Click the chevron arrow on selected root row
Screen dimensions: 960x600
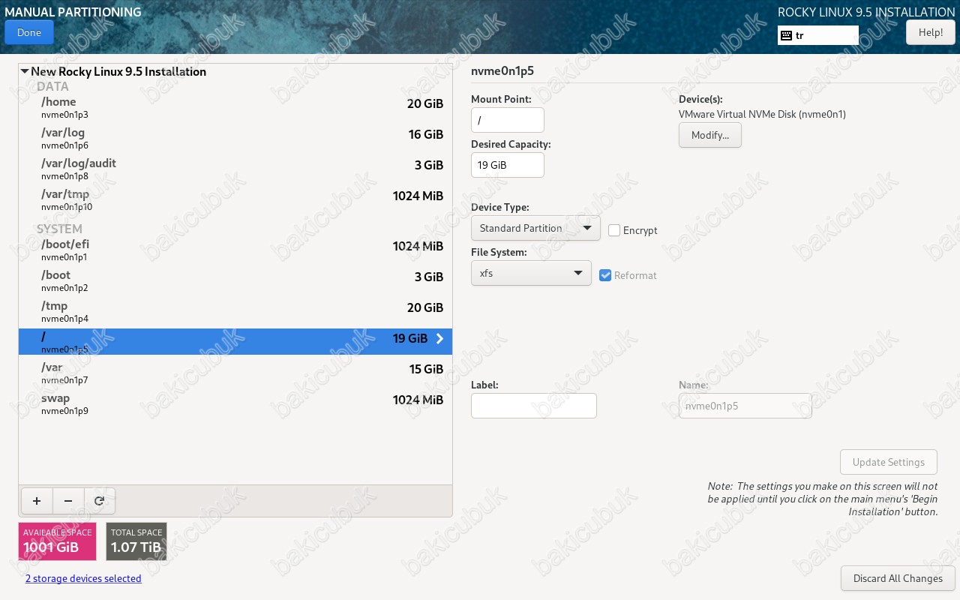click(x=439, y=339)
